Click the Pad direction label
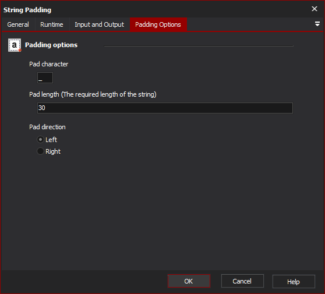325x294 pixels. (x=47, y=127)
